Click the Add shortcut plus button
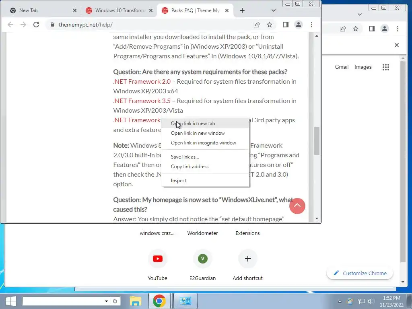Image resolution: width=412 pixels, height=309 pixels. (247, 259)
